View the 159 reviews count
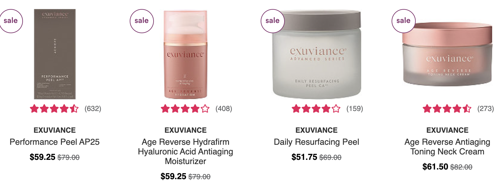 [355, 109]
